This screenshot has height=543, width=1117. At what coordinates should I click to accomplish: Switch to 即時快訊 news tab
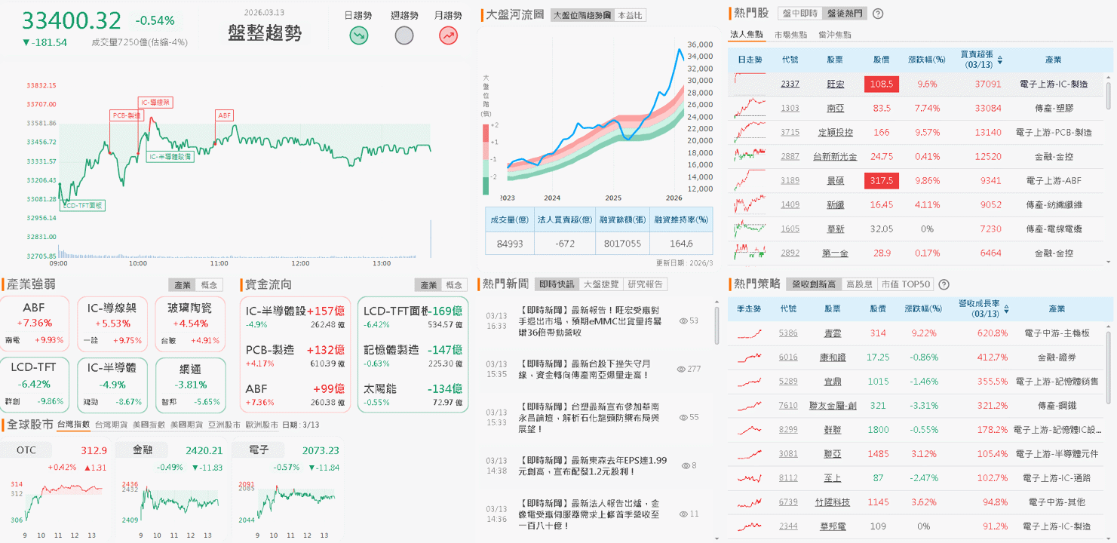point(557,284)
